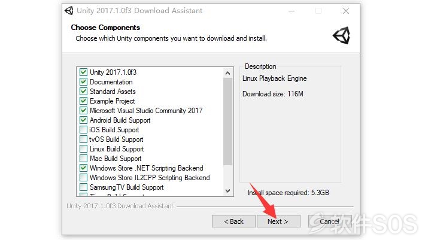The image size is (425, 240).
Task: Click the scroll up arrow in component list
Action: (227, 73)
